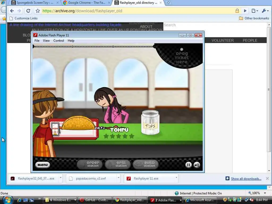
Task: Bookmark page with the star icon
Action: (38, 11)
